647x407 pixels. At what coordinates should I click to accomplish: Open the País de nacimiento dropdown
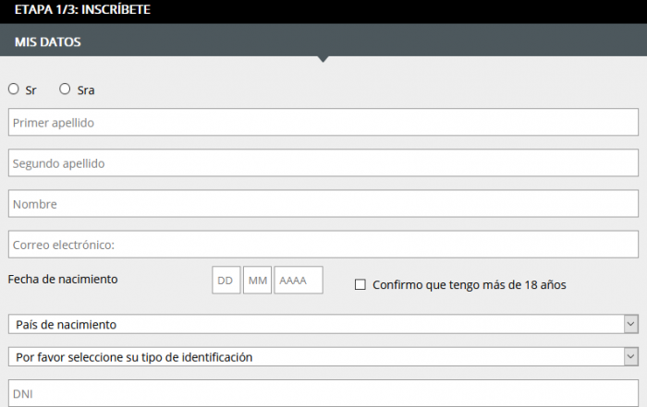click(323, 324)
